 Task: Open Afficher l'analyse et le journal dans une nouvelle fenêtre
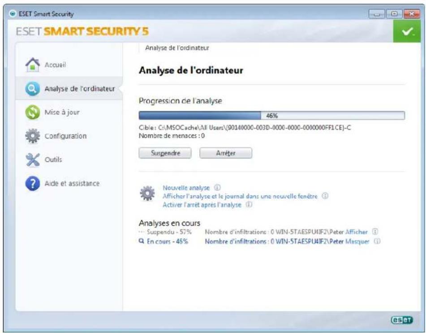(x=240, y=196)
